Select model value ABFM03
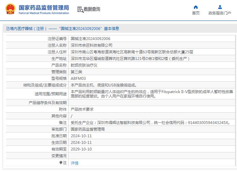 pyautogui.click(x=78, y=79)
